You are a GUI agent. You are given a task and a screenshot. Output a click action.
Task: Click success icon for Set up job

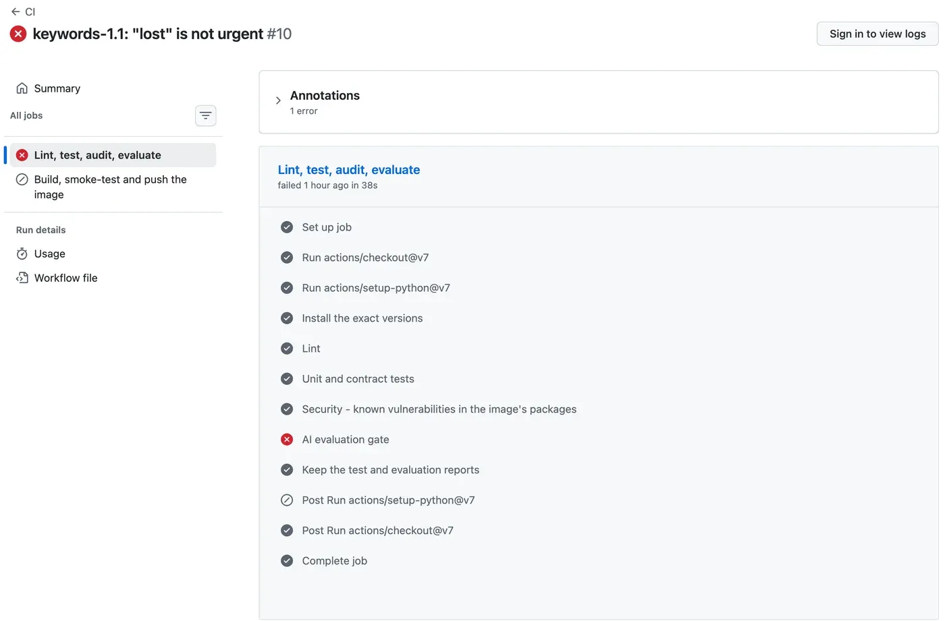pyautogui.click(x=287, y=227)
